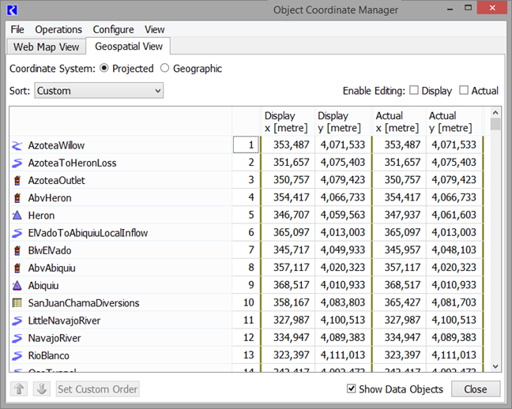
Task: Click the vertical scrollbar down arrow
Action: (x=495, y=366)
